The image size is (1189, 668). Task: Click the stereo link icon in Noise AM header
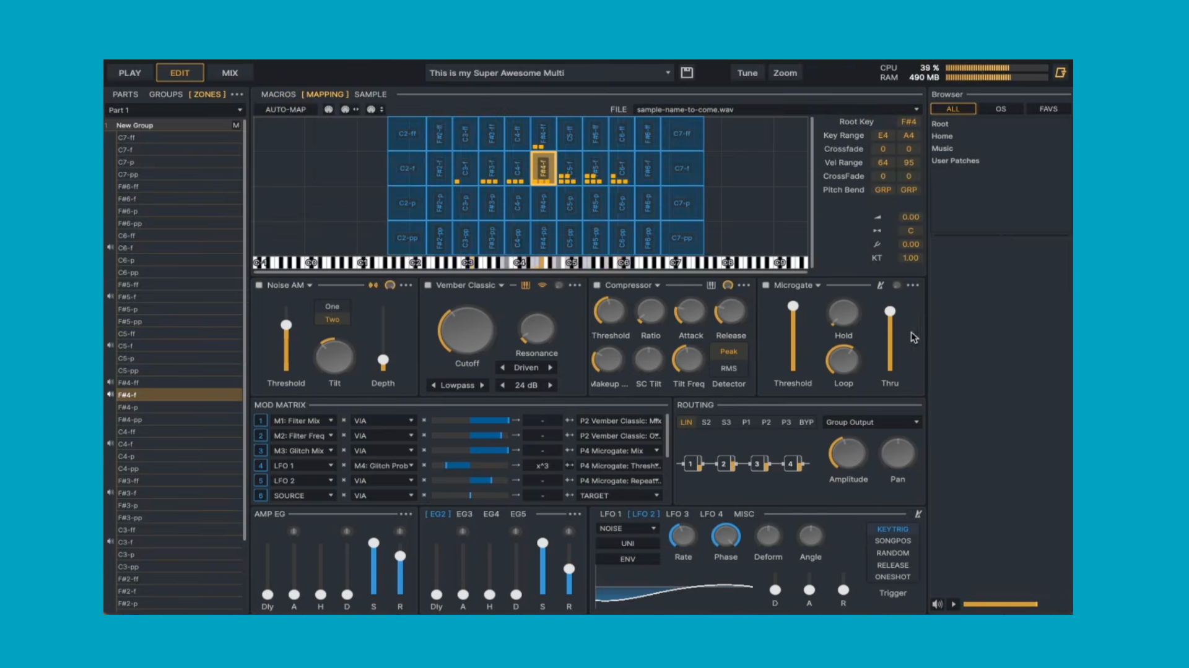click(x=373, y=285)
